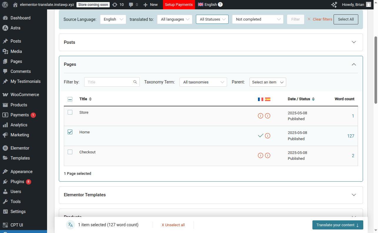Viewport: 378px width, 233px height.
Task: Click the help question mark next to English
Action: click(220, 5)
